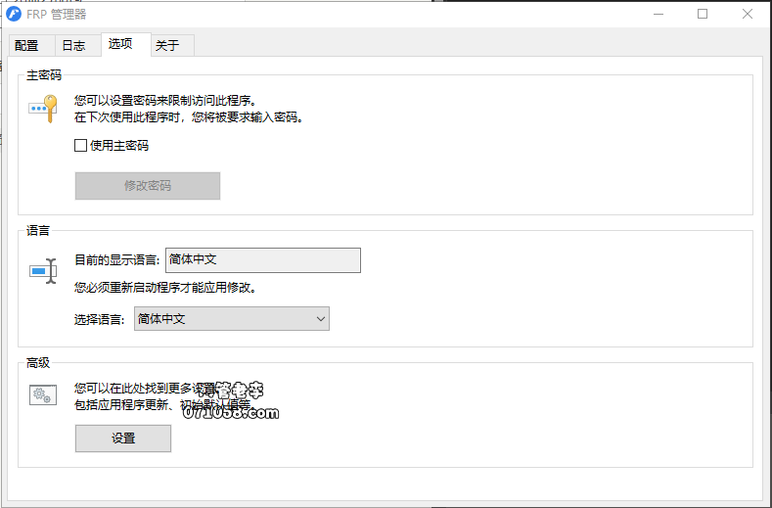Viewport: 772px width, 508px height.
Task: Click the language text-cursor icon
Action: pos(44,270)
